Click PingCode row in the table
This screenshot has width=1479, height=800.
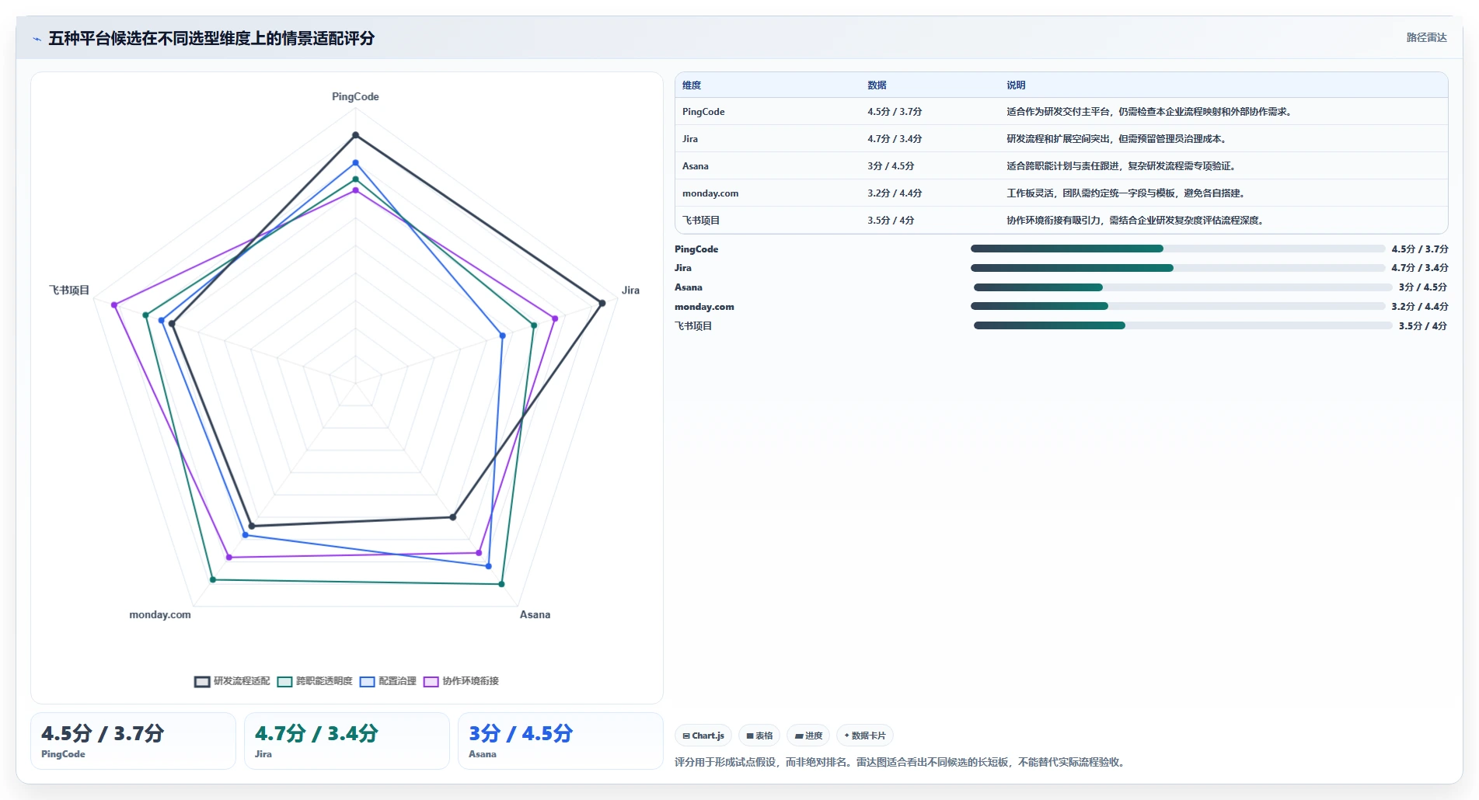pos(1061,112)
